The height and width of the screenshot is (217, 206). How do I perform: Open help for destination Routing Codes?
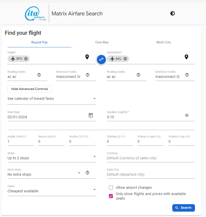point(138,75)
